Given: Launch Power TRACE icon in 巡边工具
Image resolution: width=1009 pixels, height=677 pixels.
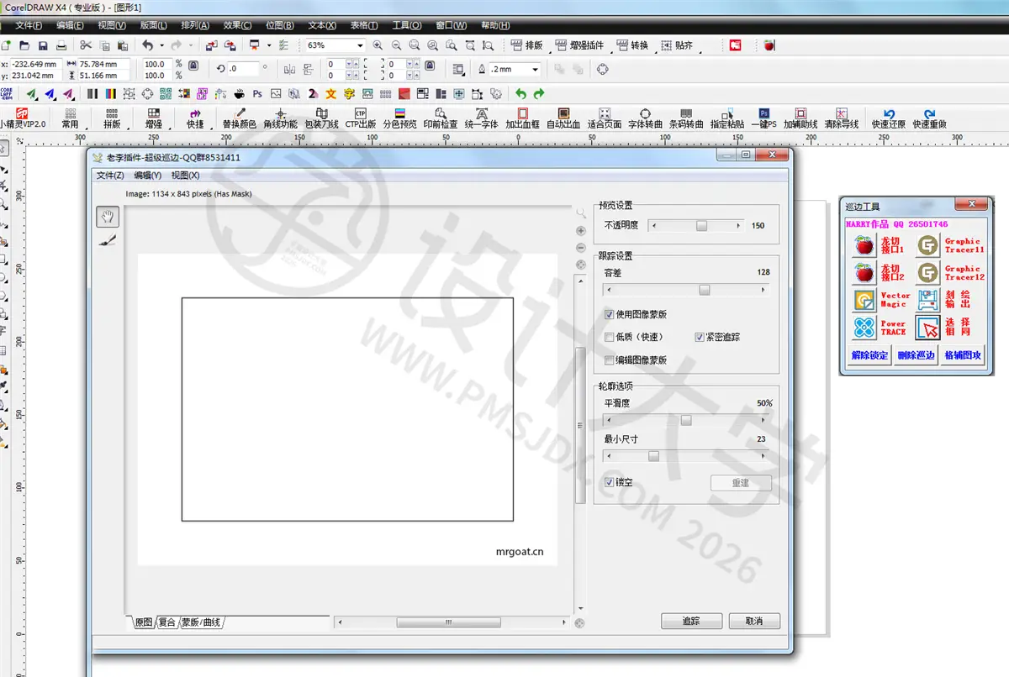Looking at the screenshot, I should click(x=864, y=328).
